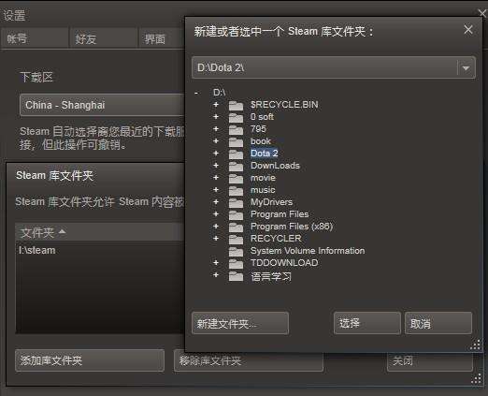488x396 pixels.
Task: Select the highlighted Dota 2 folder name
Action: [265, 154]
